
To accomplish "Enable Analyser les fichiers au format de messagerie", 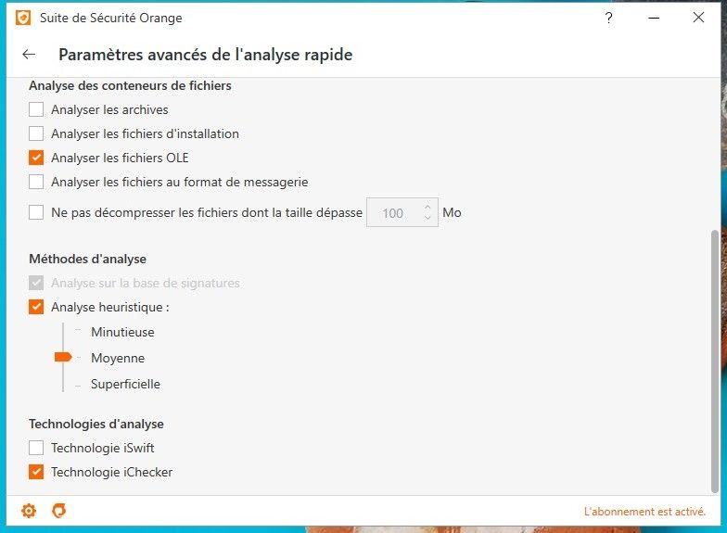I will 36,182.
